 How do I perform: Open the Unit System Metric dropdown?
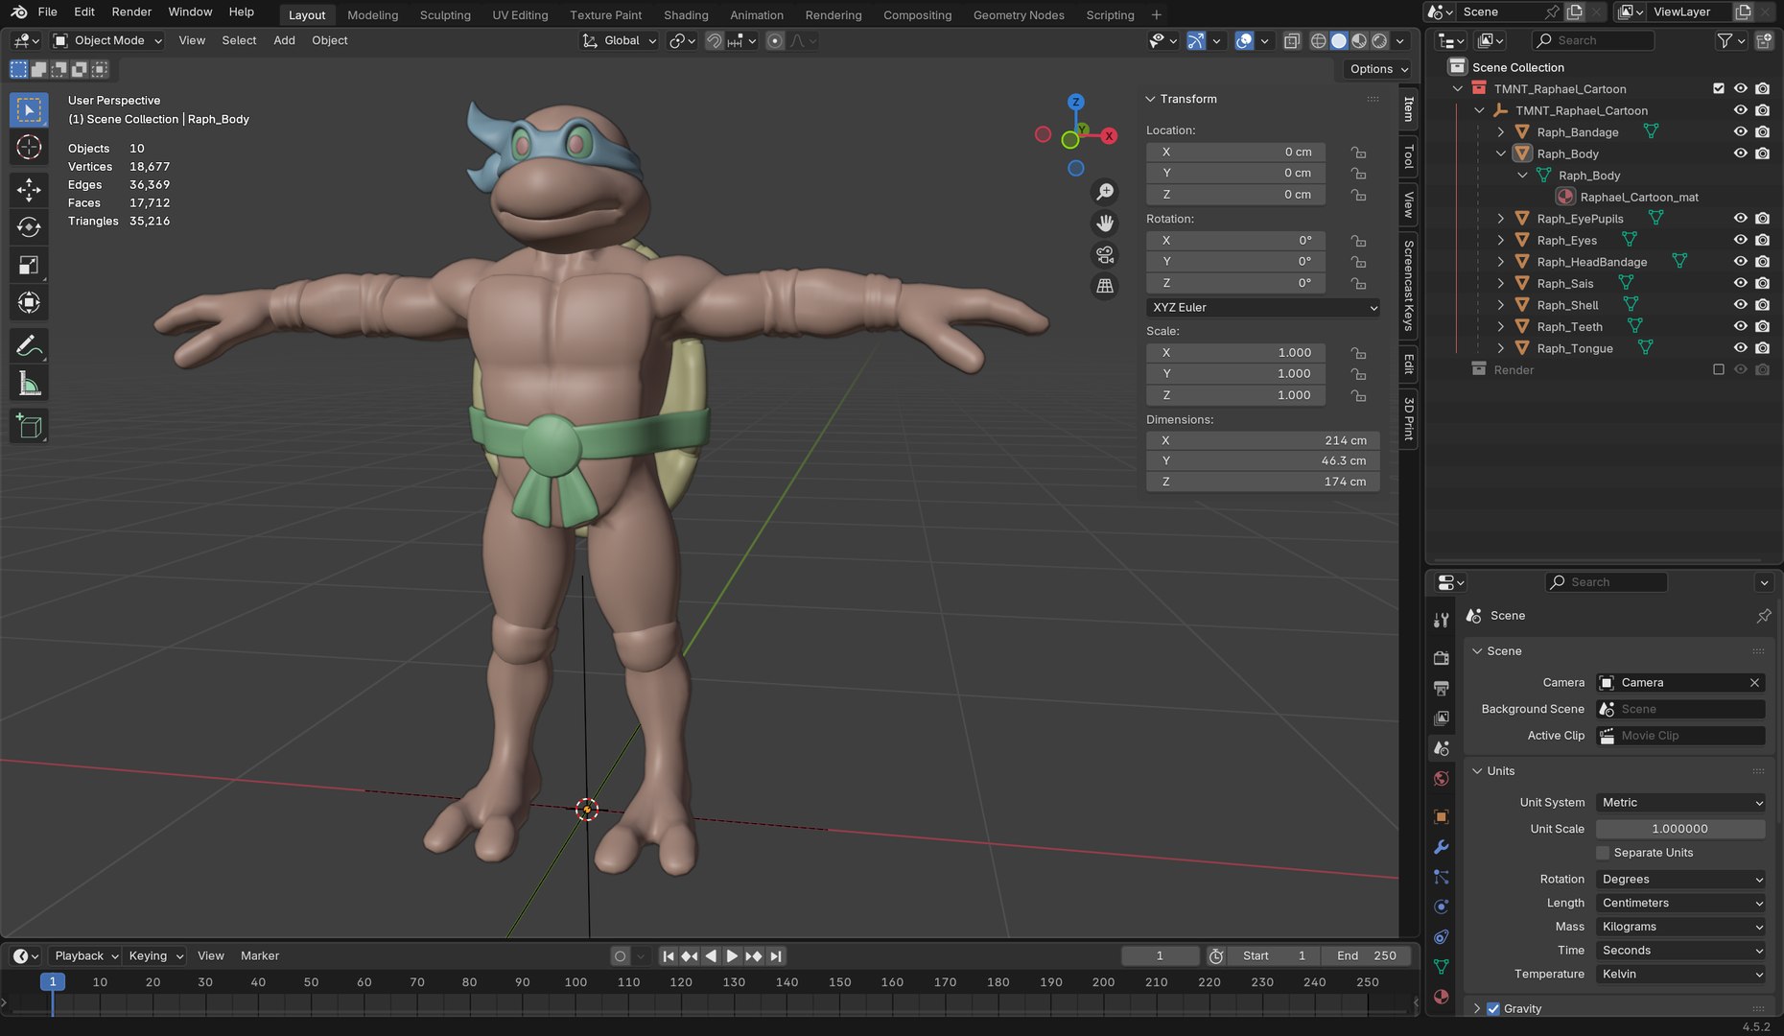(x=1681, y=803)
